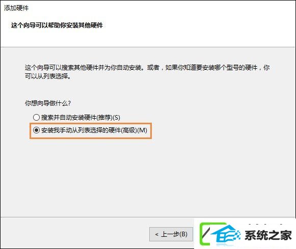Click the 安装我手动从列表选择的硬件(高级)(M) option label

point(94,130)
